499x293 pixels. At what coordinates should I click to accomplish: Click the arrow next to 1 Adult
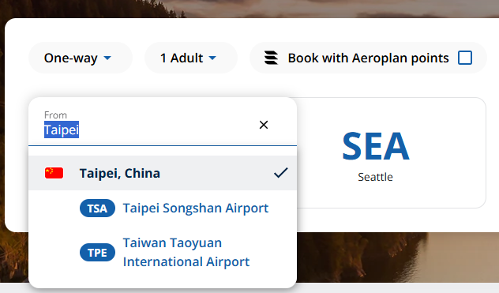(212, 58)
